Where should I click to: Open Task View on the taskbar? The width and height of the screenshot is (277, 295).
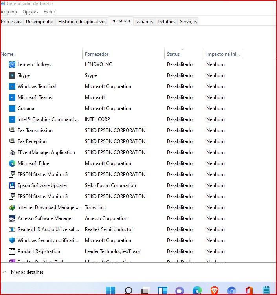145,291
